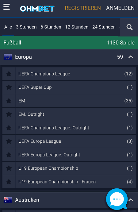Image resolution: width=138 pixels, height=212 pixels.
Task: Open EM. Outright league row
Action: pyautogui.click(x=75, y=114)
